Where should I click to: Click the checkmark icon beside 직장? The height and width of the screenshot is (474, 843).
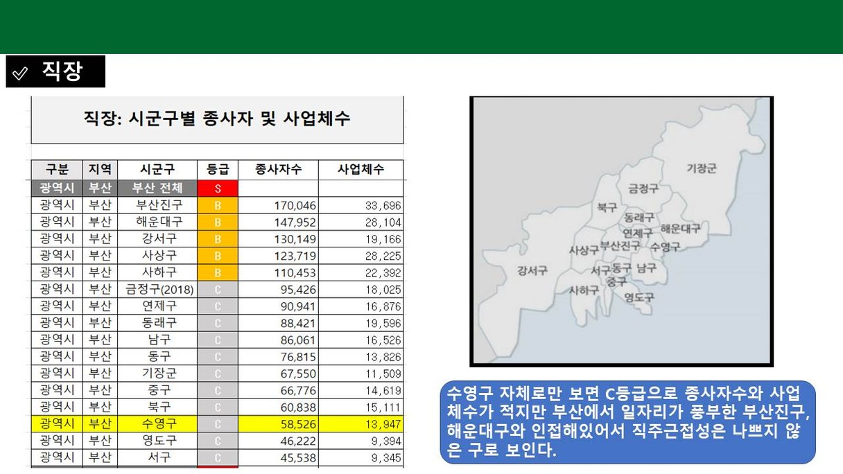click(x=21, y=73)
